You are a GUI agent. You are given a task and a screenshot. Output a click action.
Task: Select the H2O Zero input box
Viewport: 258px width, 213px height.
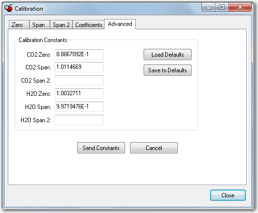point(79,93)
